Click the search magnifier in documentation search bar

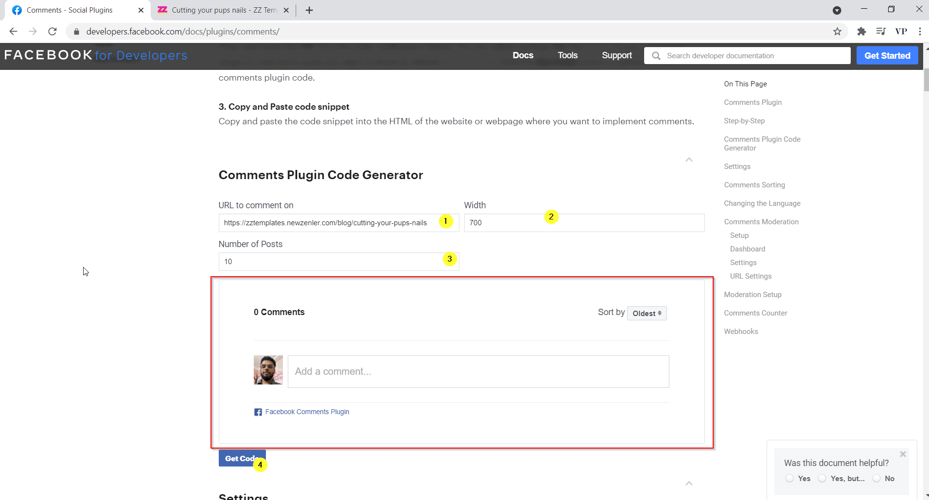coord(656,55)
